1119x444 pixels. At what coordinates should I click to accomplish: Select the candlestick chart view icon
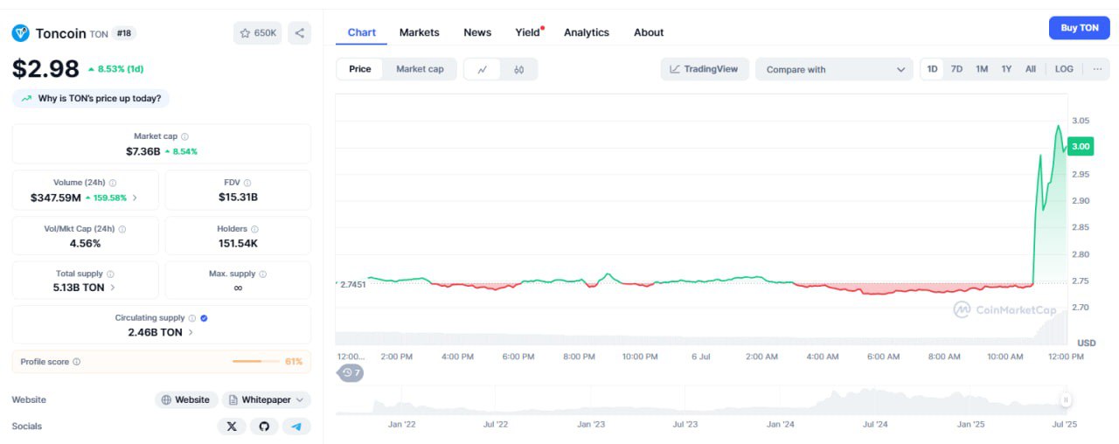[519, 69]
